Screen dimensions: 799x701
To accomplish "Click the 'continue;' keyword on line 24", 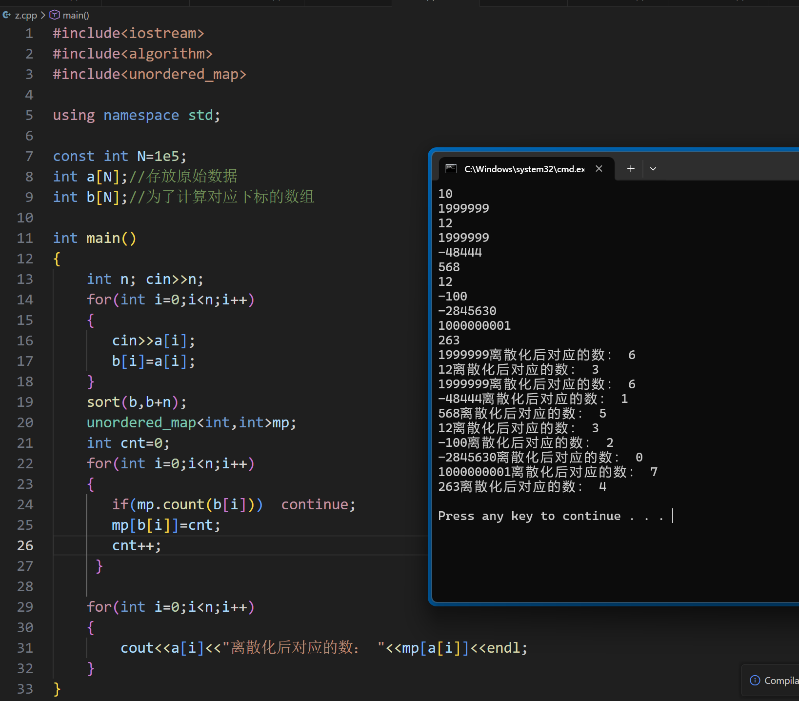I will [319, 504].
